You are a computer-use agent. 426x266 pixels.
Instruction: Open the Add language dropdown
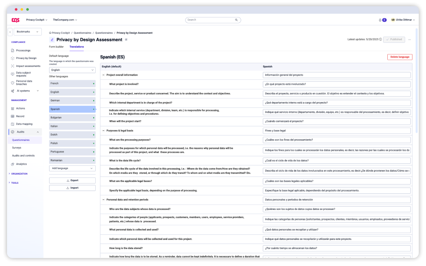coord(72,168)
